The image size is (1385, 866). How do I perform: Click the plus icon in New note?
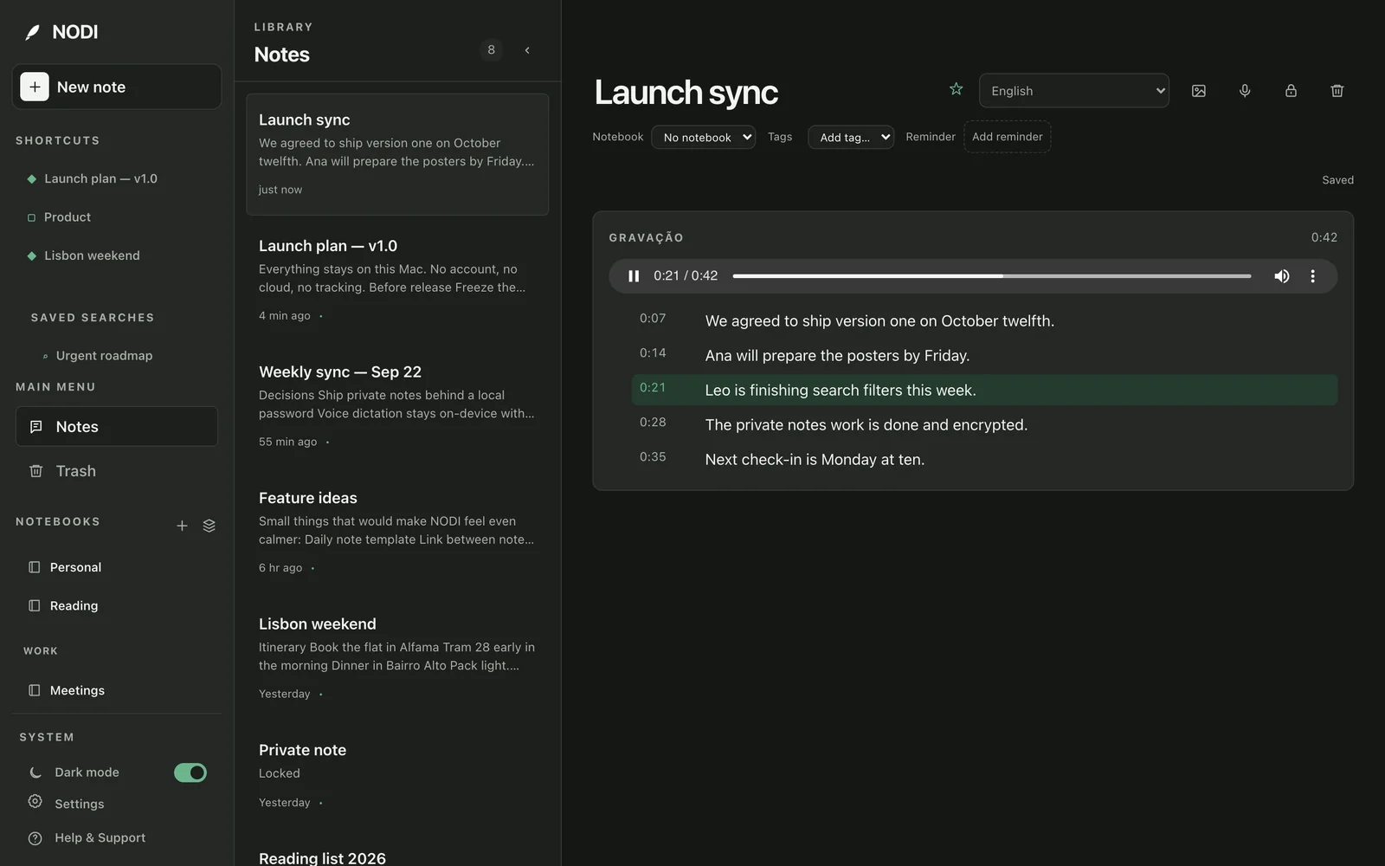[35, 87]
